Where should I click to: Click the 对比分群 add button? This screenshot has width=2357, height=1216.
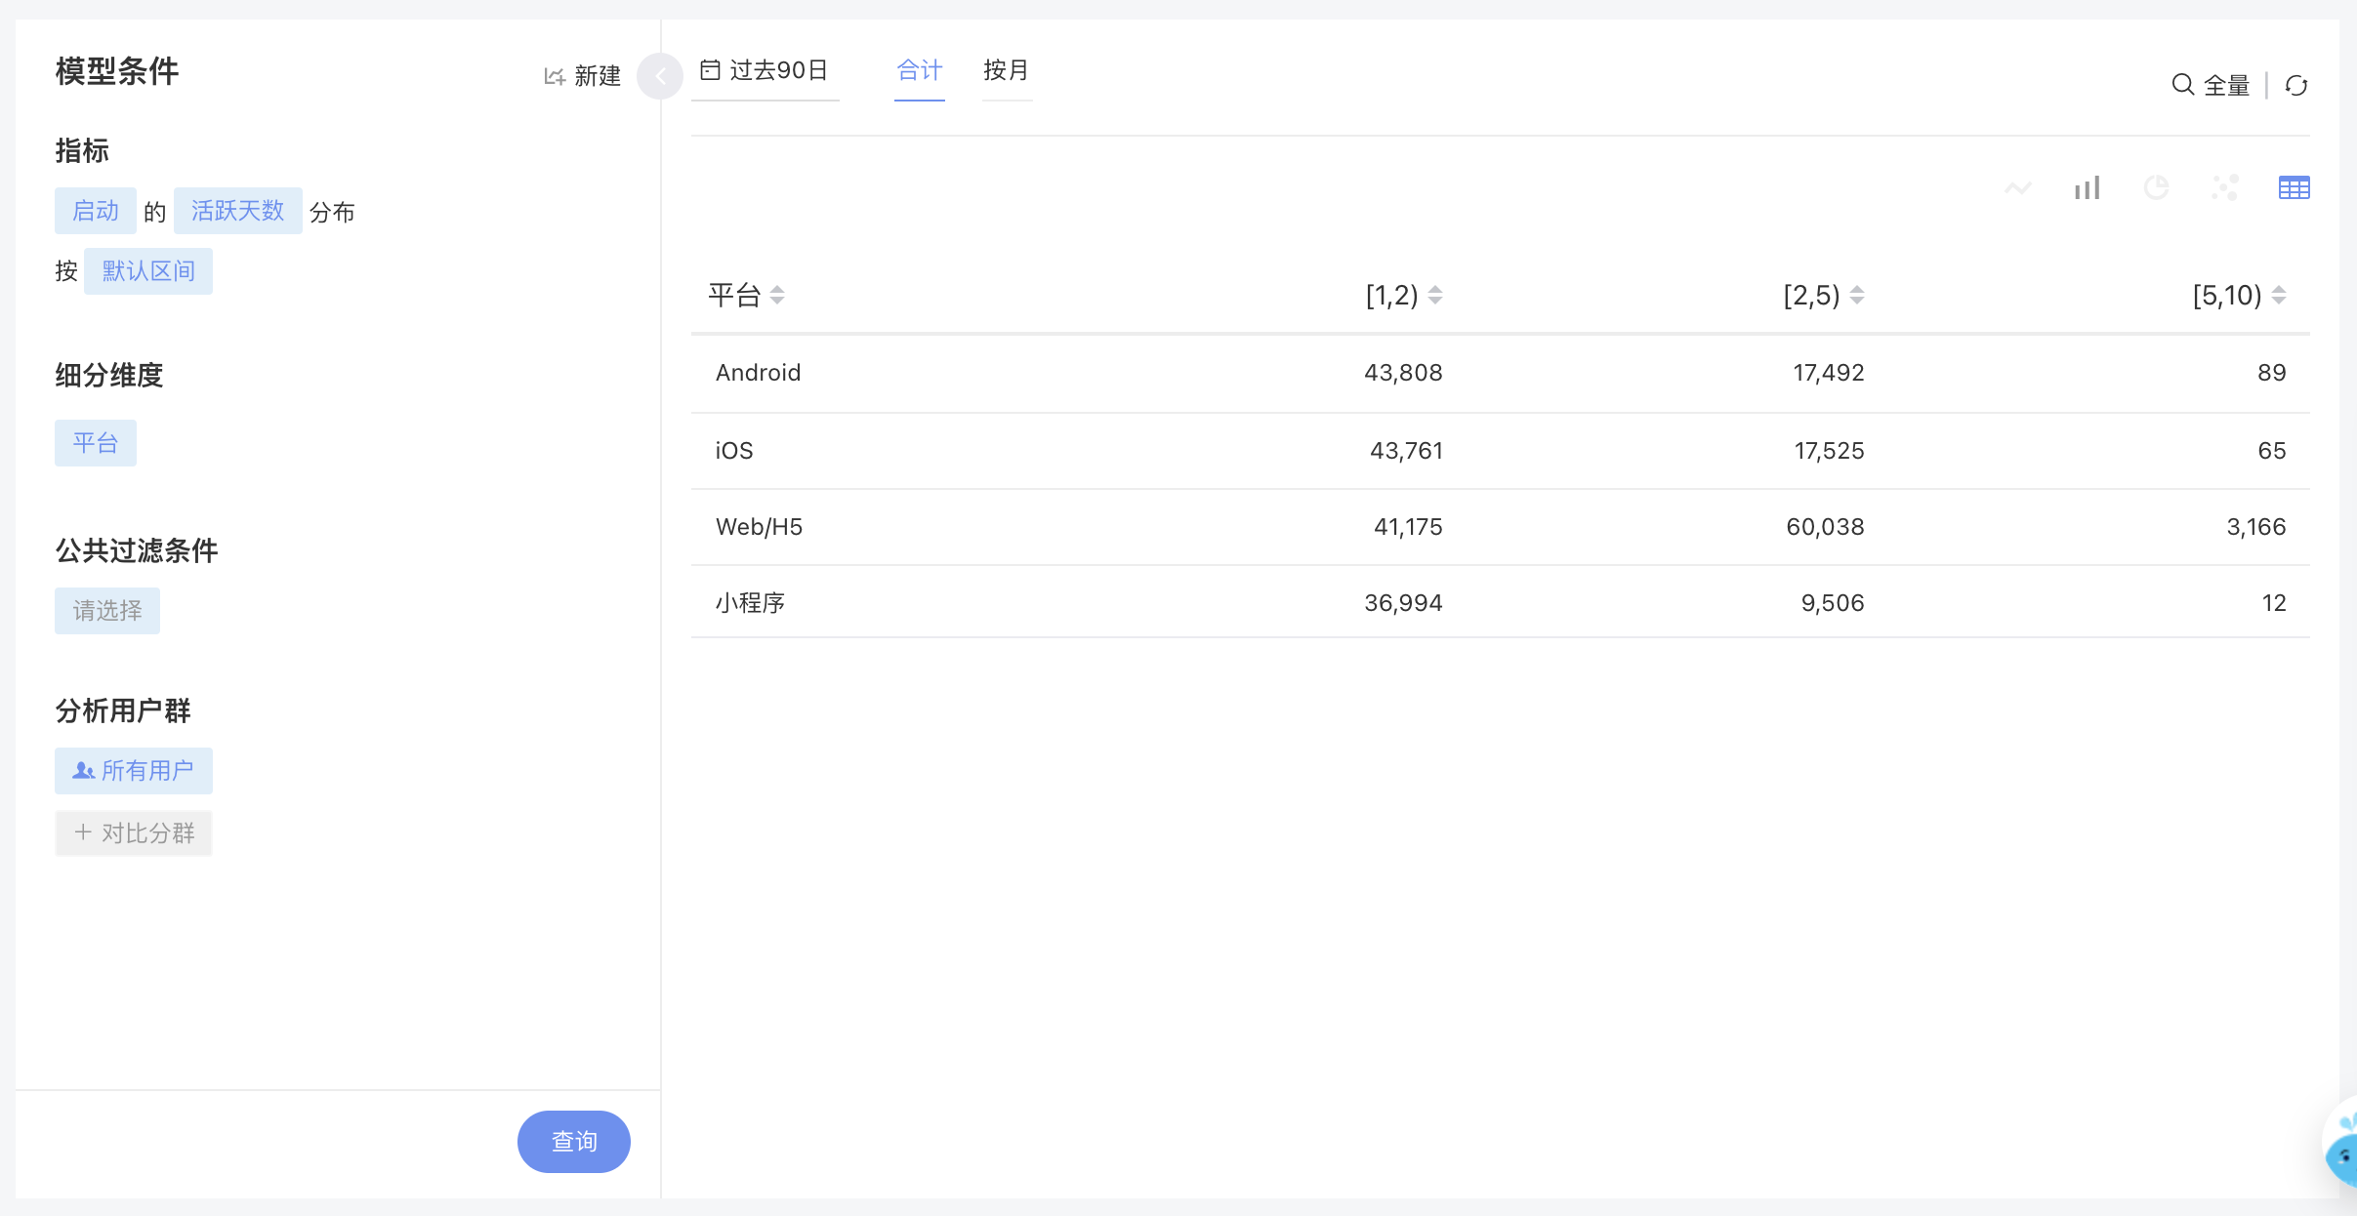[x=134, y=833]
